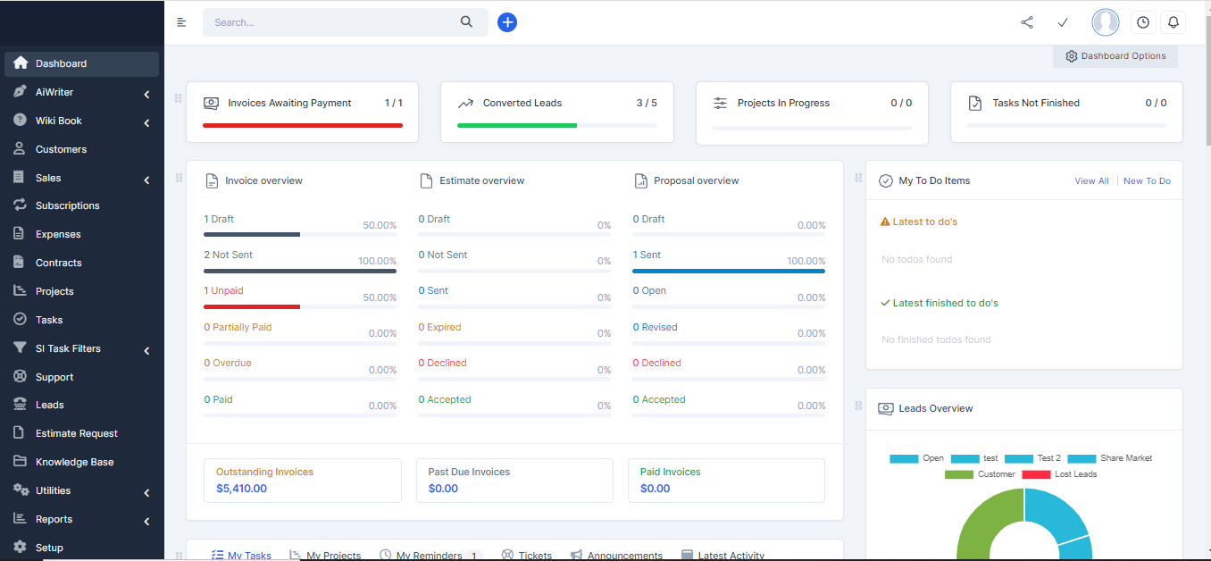Open the notifications bell icon
This screenshot has height=561, width=1211.
click(1173, 22)
